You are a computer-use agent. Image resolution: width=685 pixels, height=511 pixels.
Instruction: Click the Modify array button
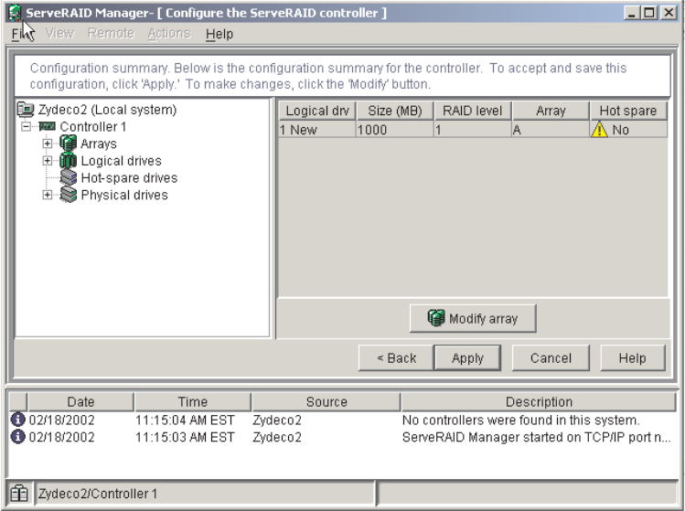[473, 318]
